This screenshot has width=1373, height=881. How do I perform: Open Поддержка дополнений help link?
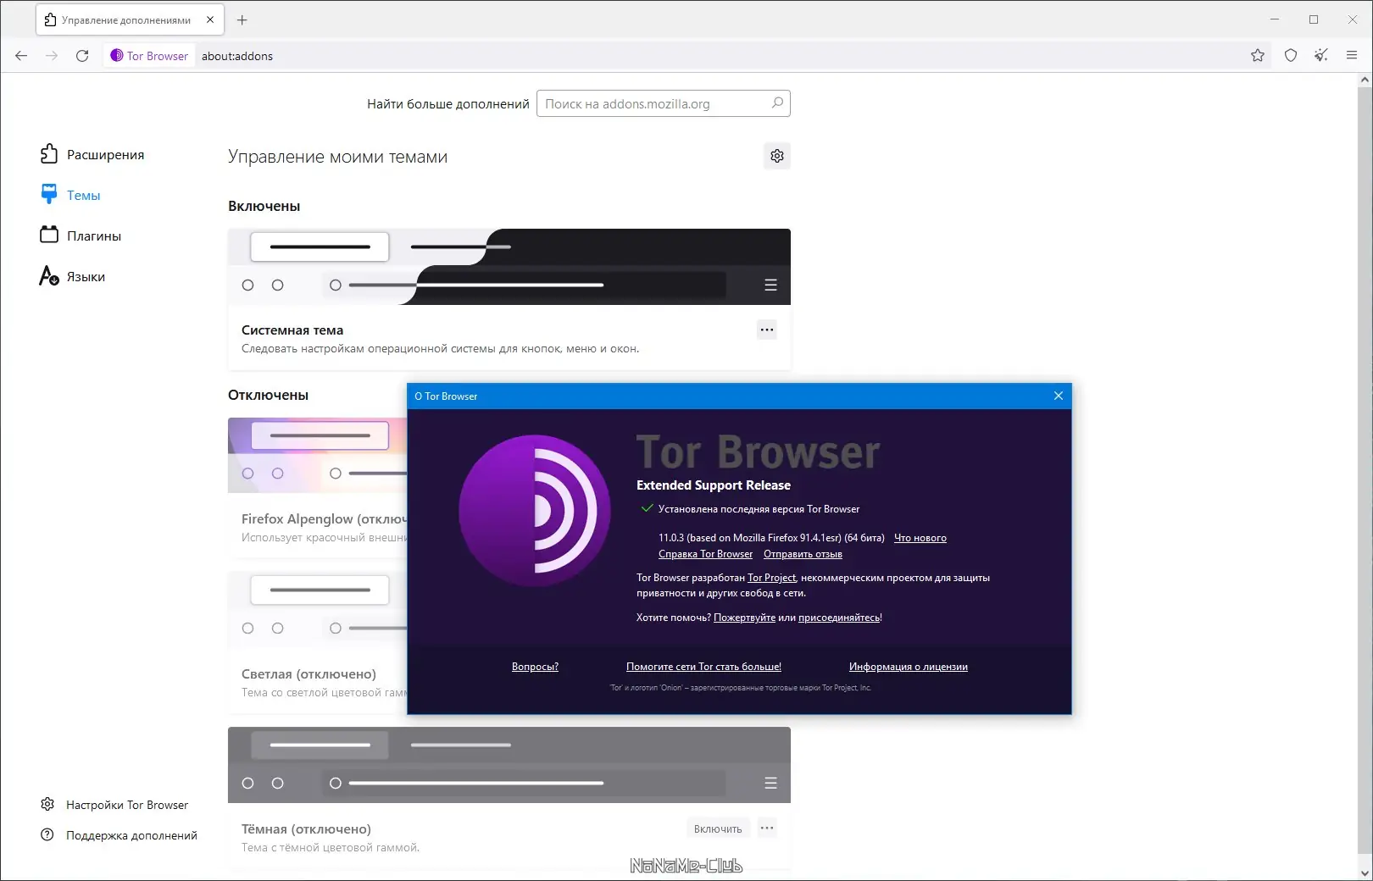119,835
